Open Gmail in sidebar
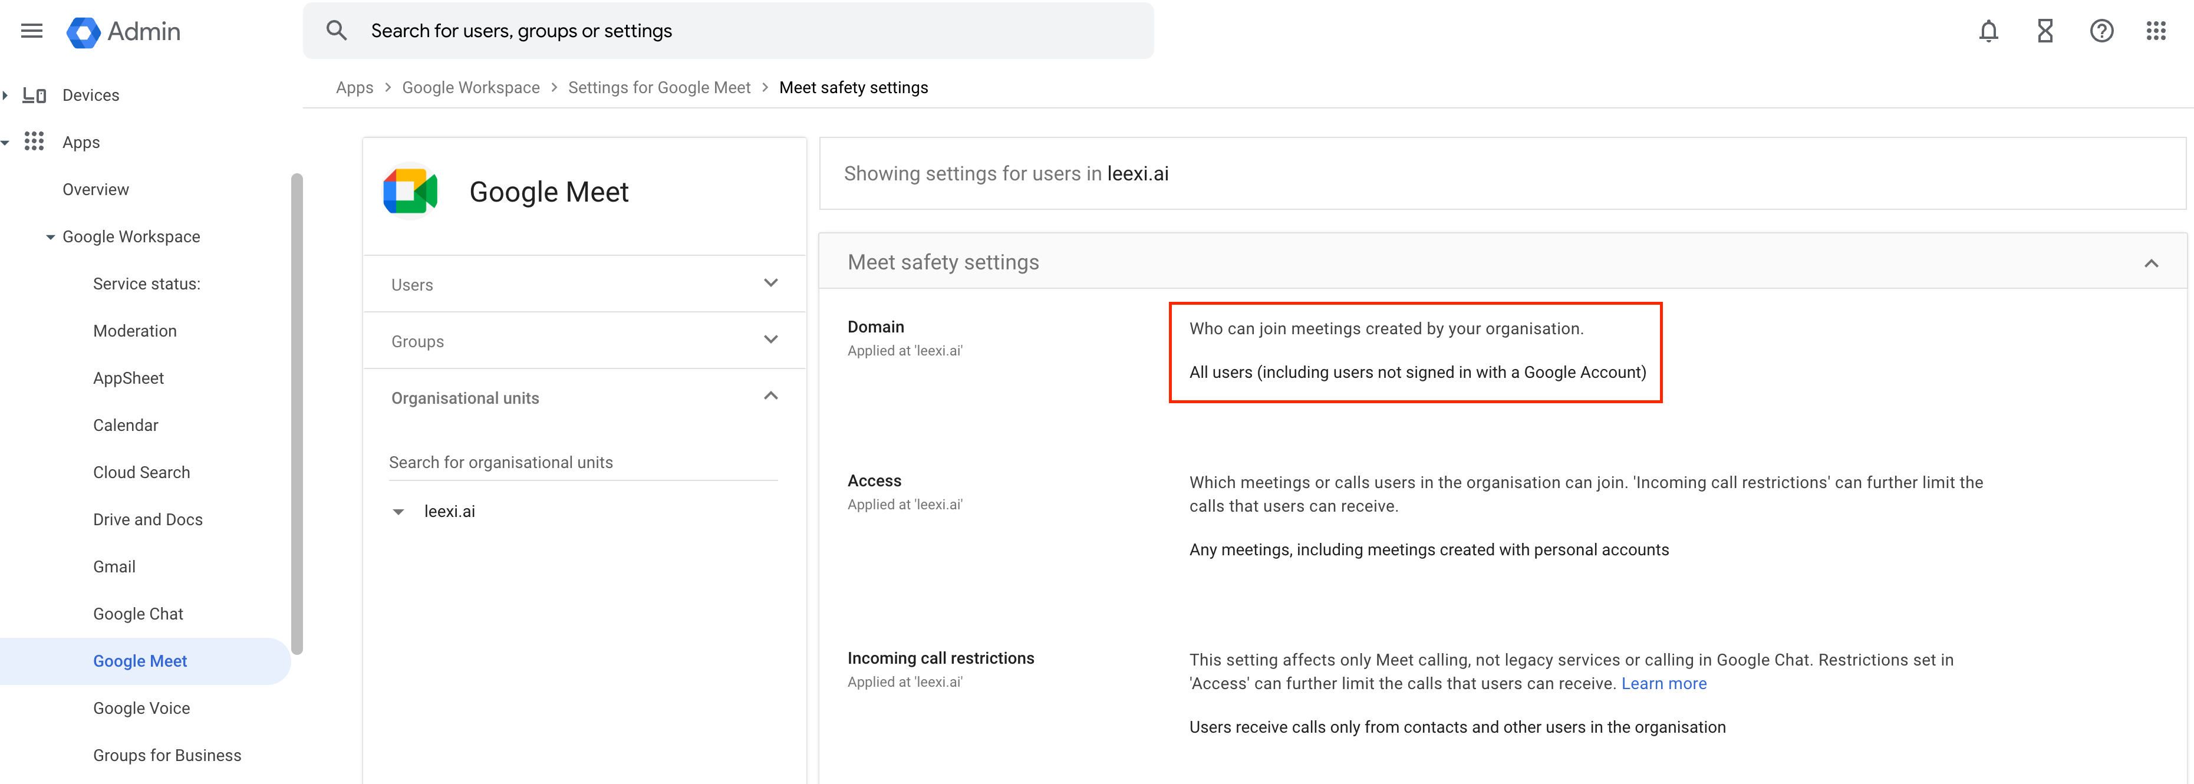2194x784 pixels. (114, 566)
